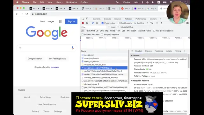This screenshot has width=204, height=115.
Task: Filter requests by Img type
Action: click(107, 31)
